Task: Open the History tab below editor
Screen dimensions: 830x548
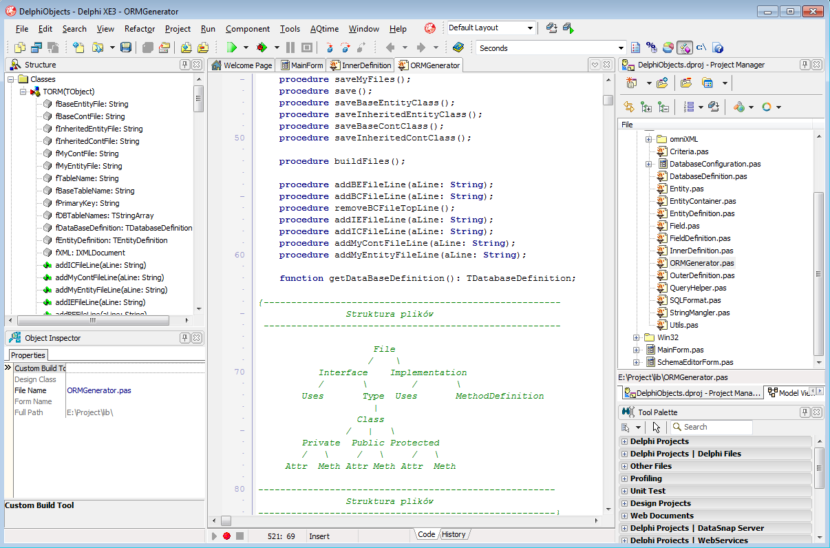Action: [454, 534]
